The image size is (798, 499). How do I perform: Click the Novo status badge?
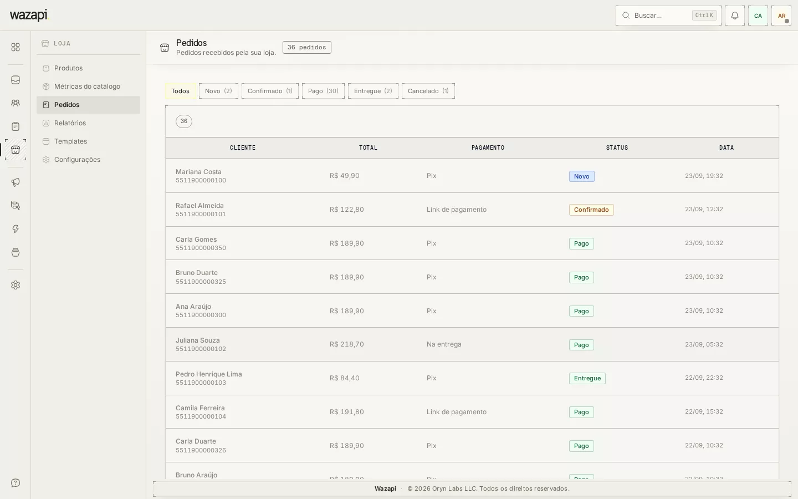coord(582,176)
